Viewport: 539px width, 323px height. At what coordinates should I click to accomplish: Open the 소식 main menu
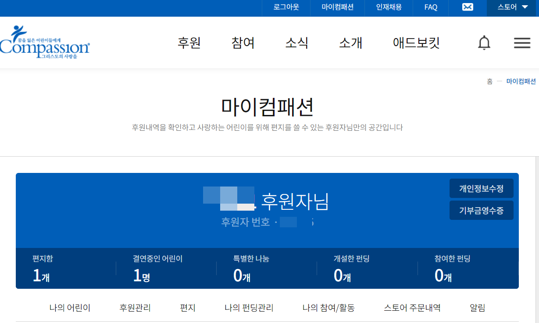click(x=297, y=43)
